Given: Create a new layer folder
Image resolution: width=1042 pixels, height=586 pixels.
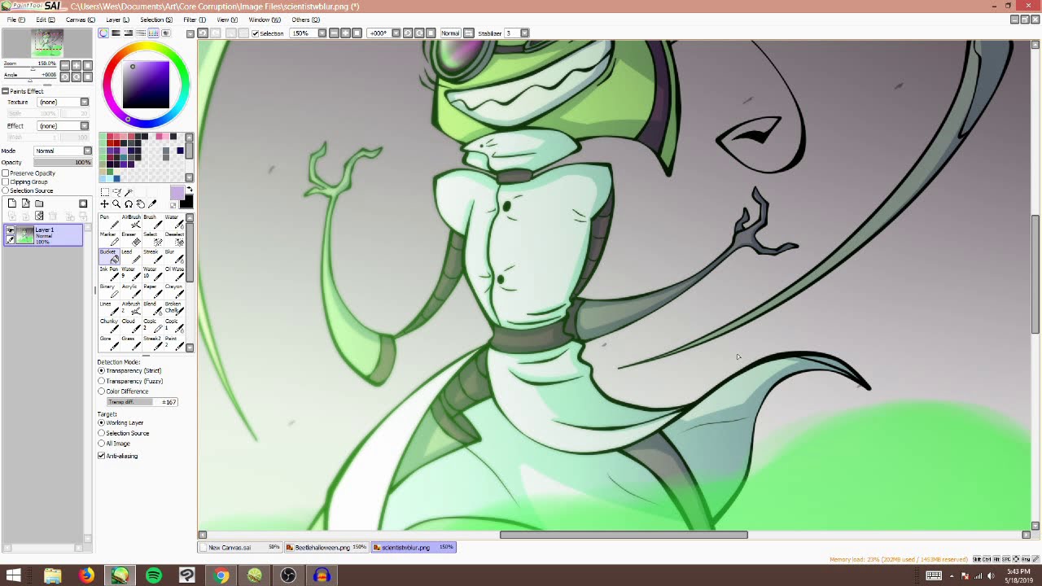Looking at the screenshot, I should click(x=38, y=203).
